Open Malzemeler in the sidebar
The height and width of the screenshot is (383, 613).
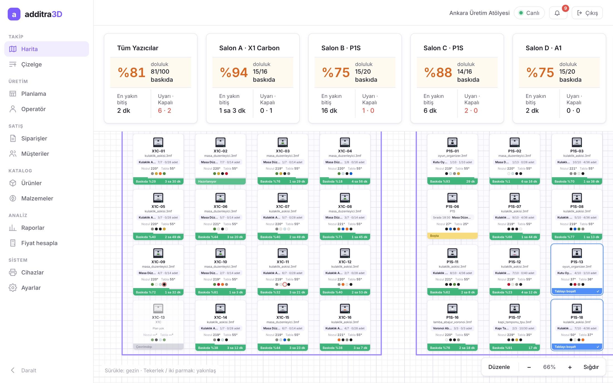[47, 198]
